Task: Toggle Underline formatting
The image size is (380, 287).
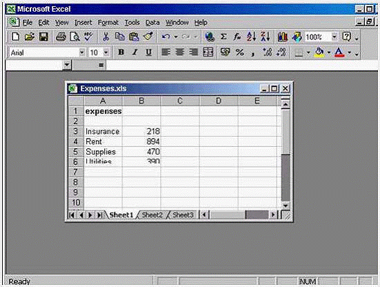Action: (x=148, y=52)
